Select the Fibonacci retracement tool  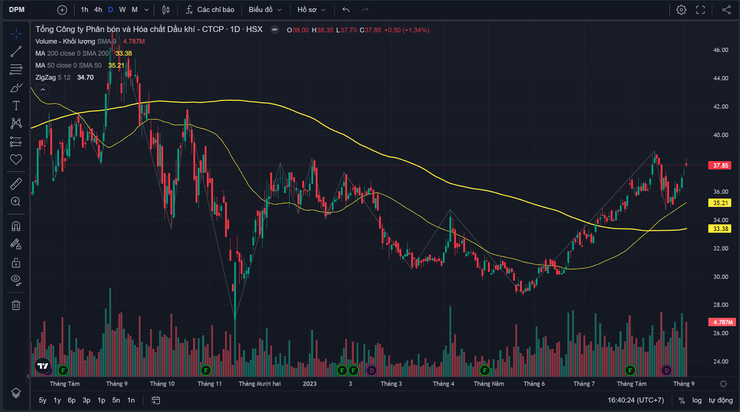tap(16, 69)
